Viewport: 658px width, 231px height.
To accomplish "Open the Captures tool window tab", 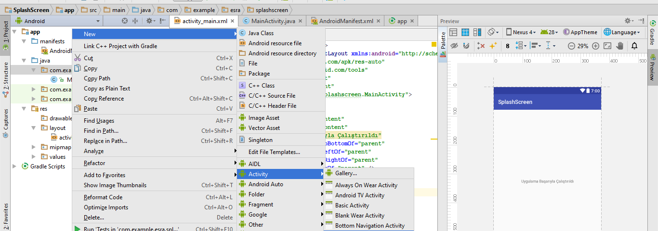I will coord(5,123).
